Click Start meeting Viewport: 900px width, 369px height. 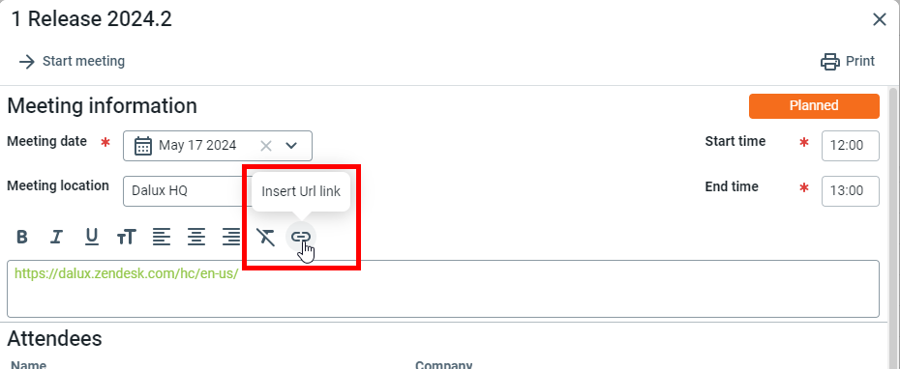(72, 61)
